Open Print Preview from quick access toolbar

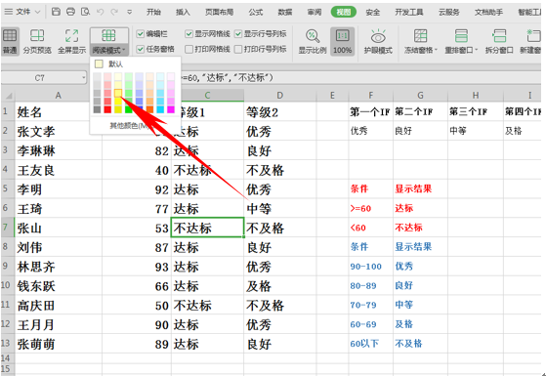click(x=85, y=12)
